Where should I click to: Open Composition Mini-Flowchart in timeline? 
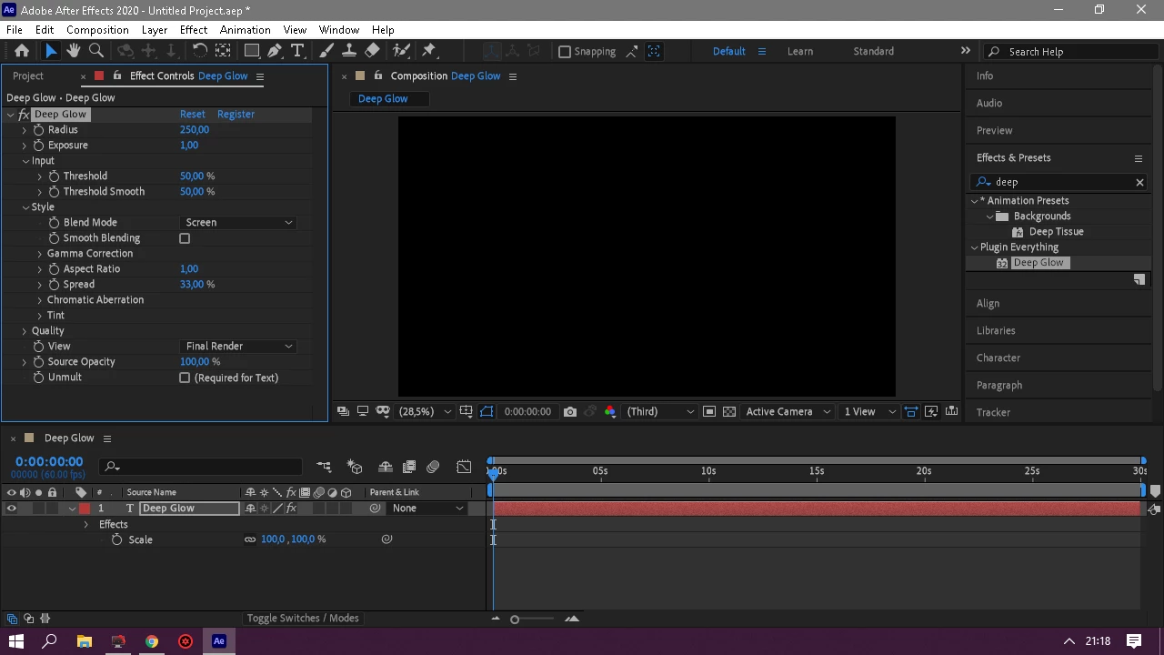(x=324, y=467)
